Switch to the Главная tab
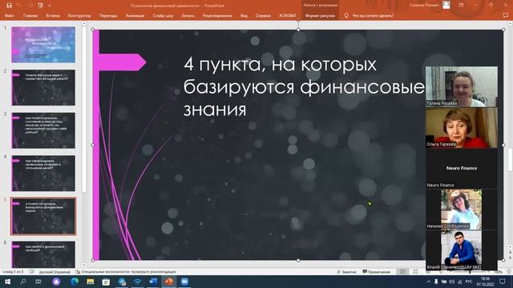Screen dimensions: 513x288 [x=30, y=15]
